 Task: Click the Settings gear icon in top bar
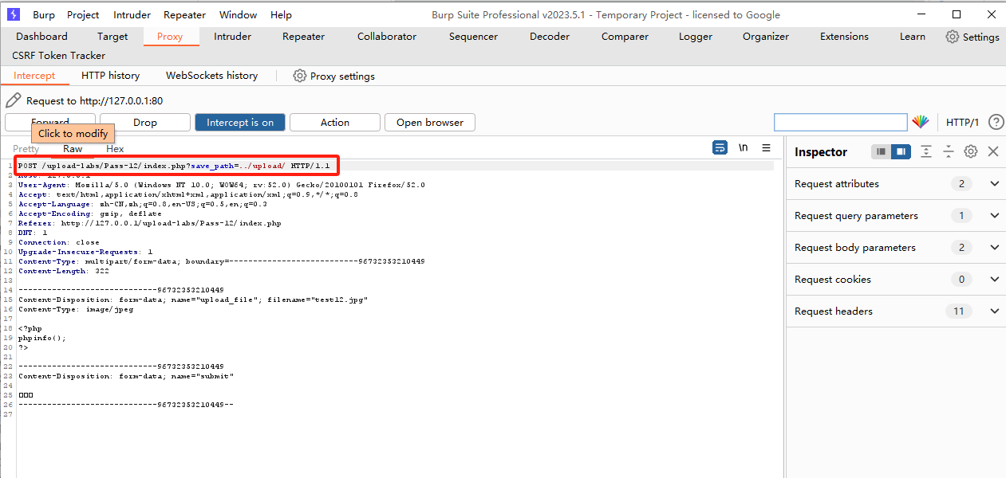[953, 37]
